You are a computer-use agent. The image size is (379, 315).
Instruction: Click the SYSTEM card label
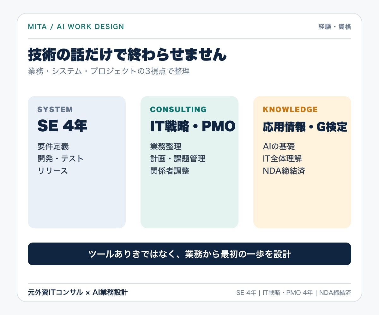pyautogui.click(x=55, y=110)
